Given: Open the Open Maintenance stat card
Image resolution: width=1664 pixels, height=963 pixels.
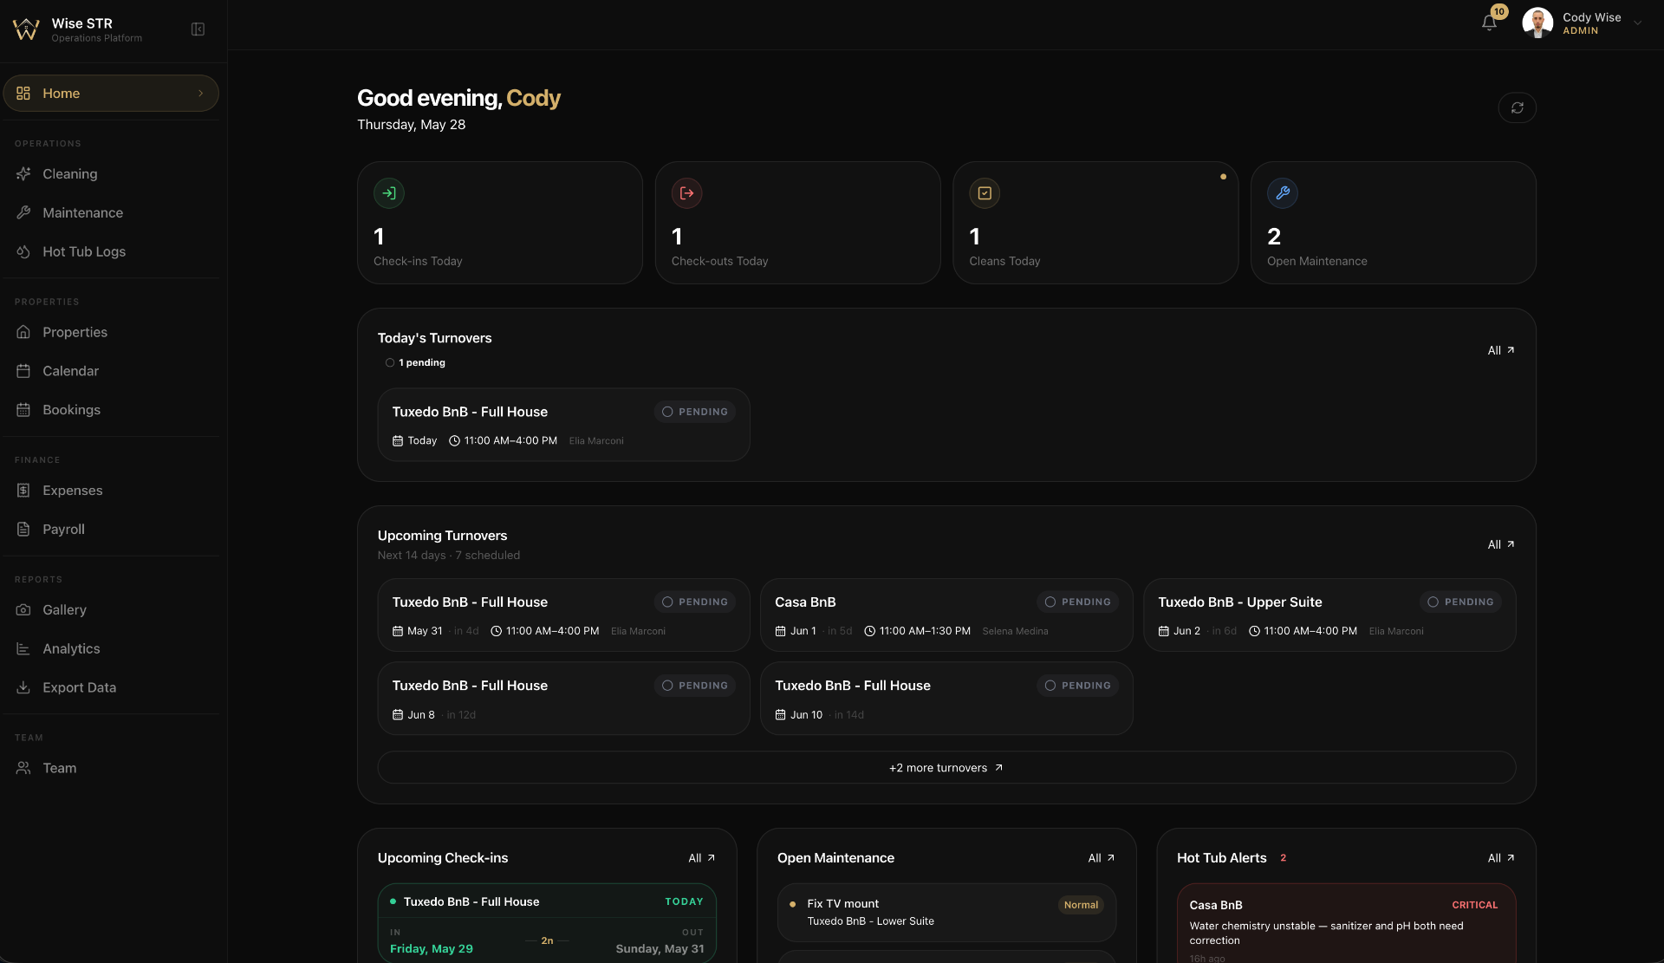Looking at the screenshot, I should pos(1394,223).
